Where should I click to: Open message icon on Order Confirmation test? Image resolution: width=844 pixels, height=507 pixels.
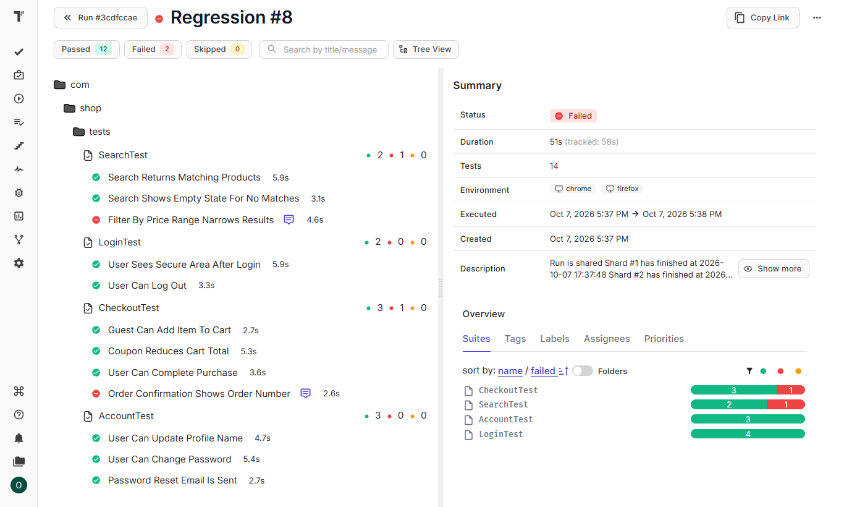click(305, 393)
